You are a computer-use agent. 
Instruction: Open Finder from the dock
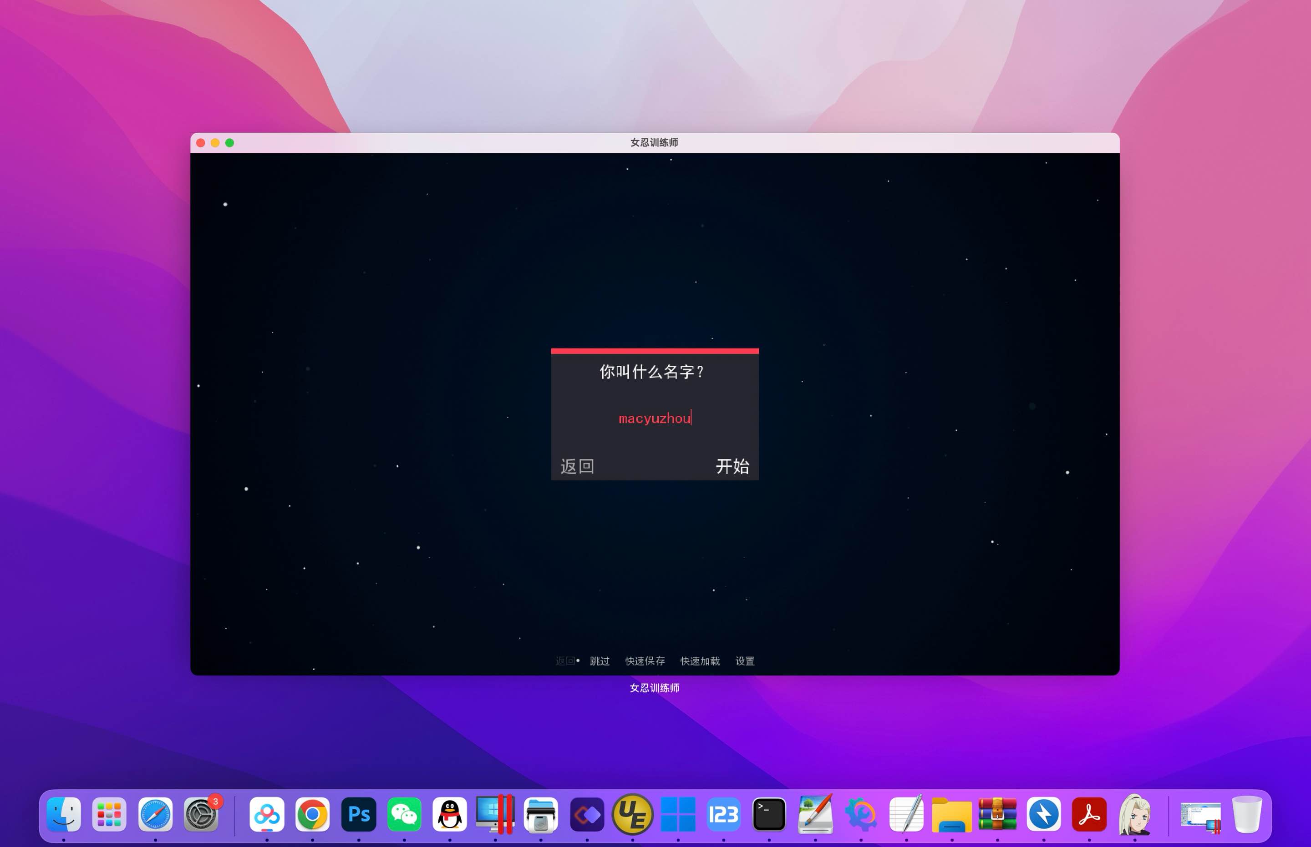(64, 814)
